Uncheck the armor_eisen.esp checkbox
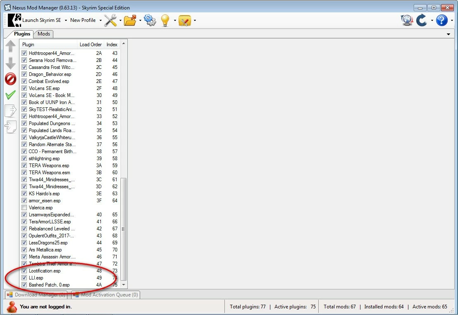 (24, 201)
